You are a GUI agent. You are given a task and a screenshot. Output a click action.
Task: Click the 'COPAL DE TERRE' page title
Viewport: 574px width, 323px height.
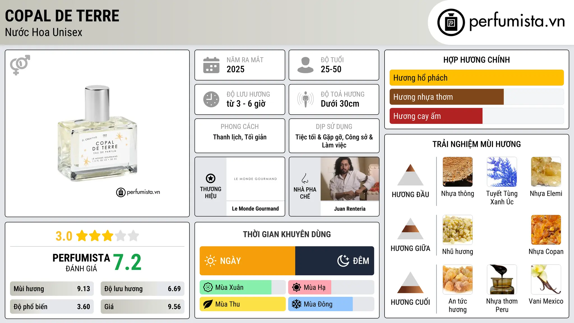point(62,16)
